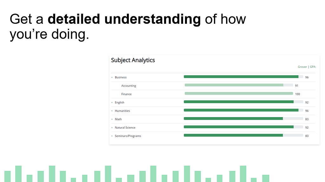Click the Humanities progress bar
The height and width of the screenshot is (182, 325).
point(241,110)
